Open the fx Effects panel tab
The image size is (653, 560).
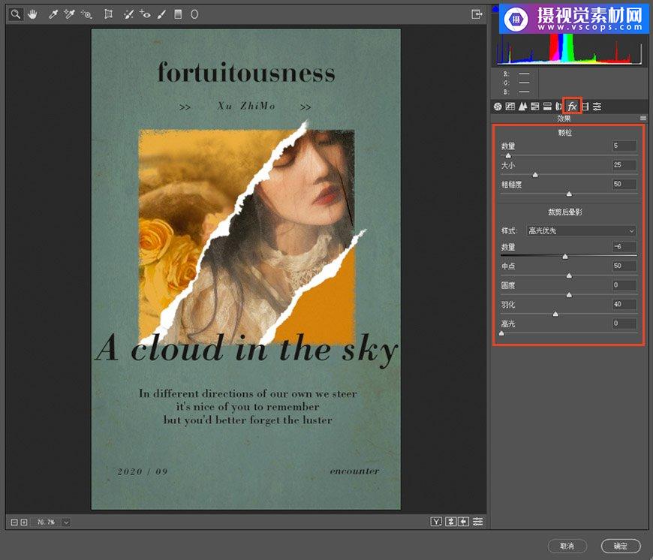click(x=572, y=106)
